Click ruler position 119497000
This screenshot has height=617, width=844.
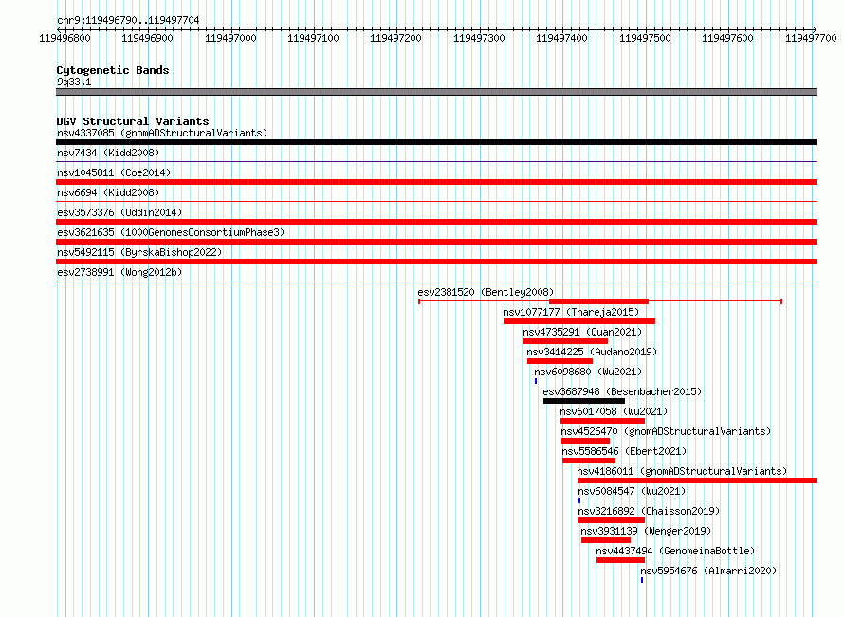pos(231,38)
